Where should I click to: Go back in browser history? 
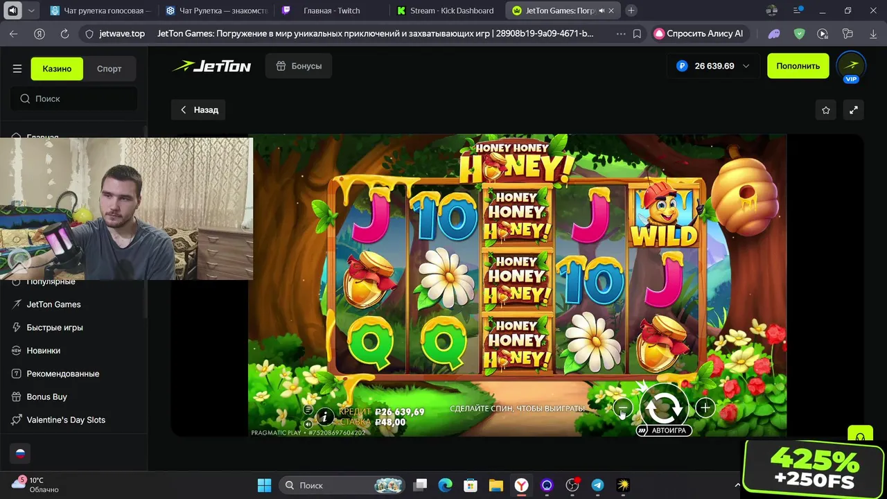tap(14, 33)
